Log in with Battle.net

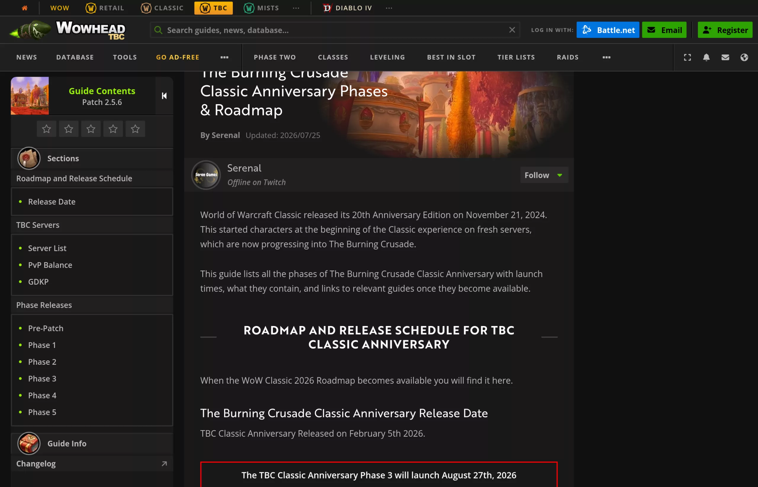pos(608,30)
